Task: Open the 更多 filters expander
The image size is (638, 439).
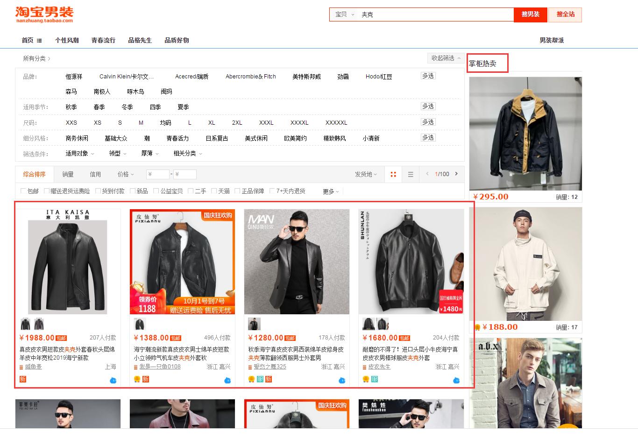Action: tap(330, 191)
